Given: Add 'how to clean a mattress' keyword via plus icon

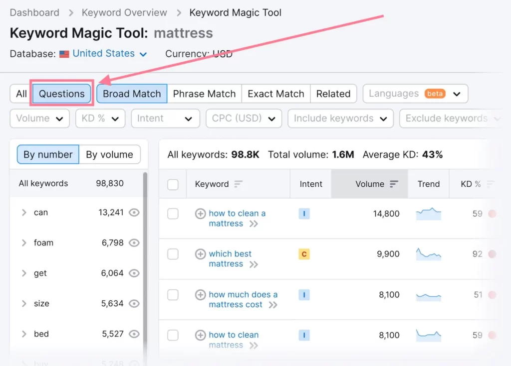Looking at the screenshot, I should (x=200, y=214).
